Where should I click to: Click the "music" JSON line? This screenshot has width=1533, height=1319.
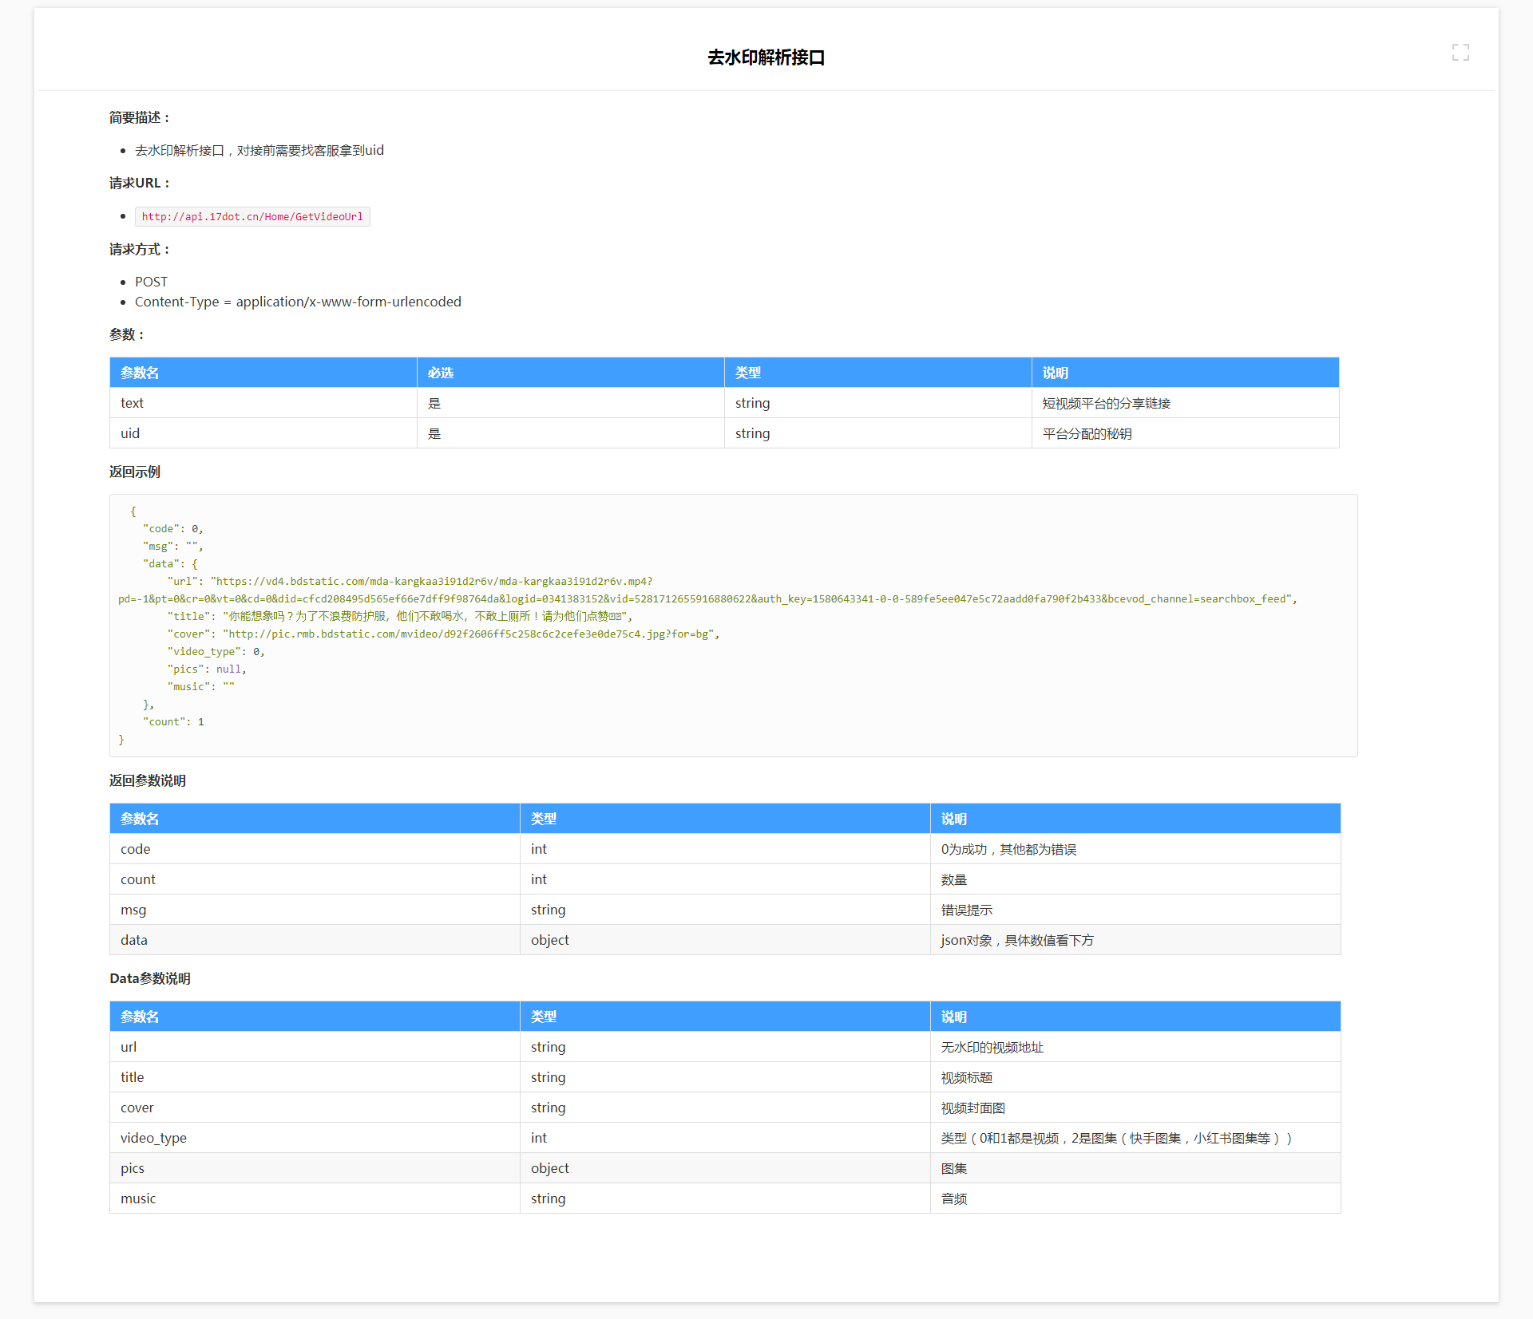[x=200, y=686]
